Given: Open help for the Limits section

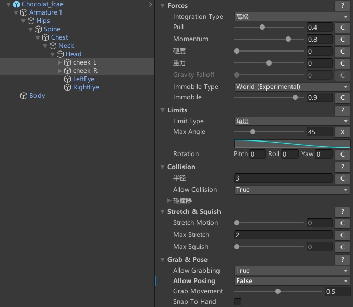Looking at the screenshot, I should tap(342, 110).
